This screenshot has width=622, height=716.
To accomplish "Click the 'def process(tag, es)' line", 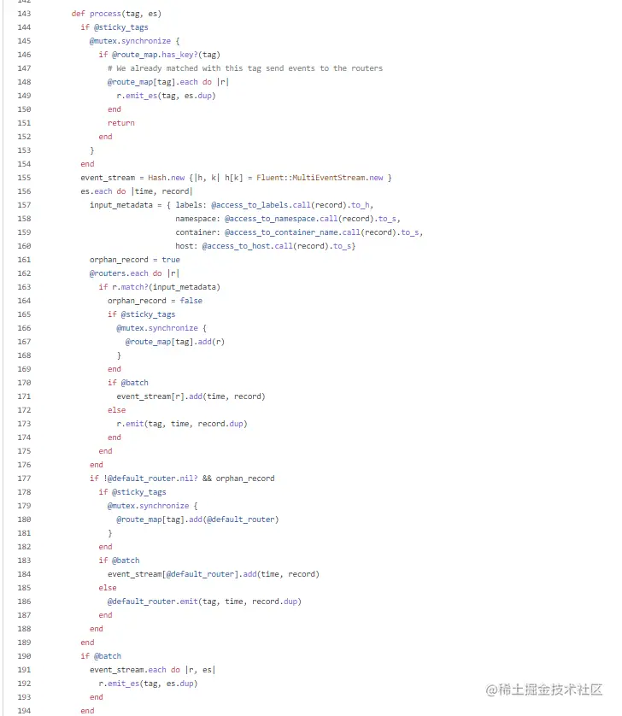I will (x=116, y=14).
